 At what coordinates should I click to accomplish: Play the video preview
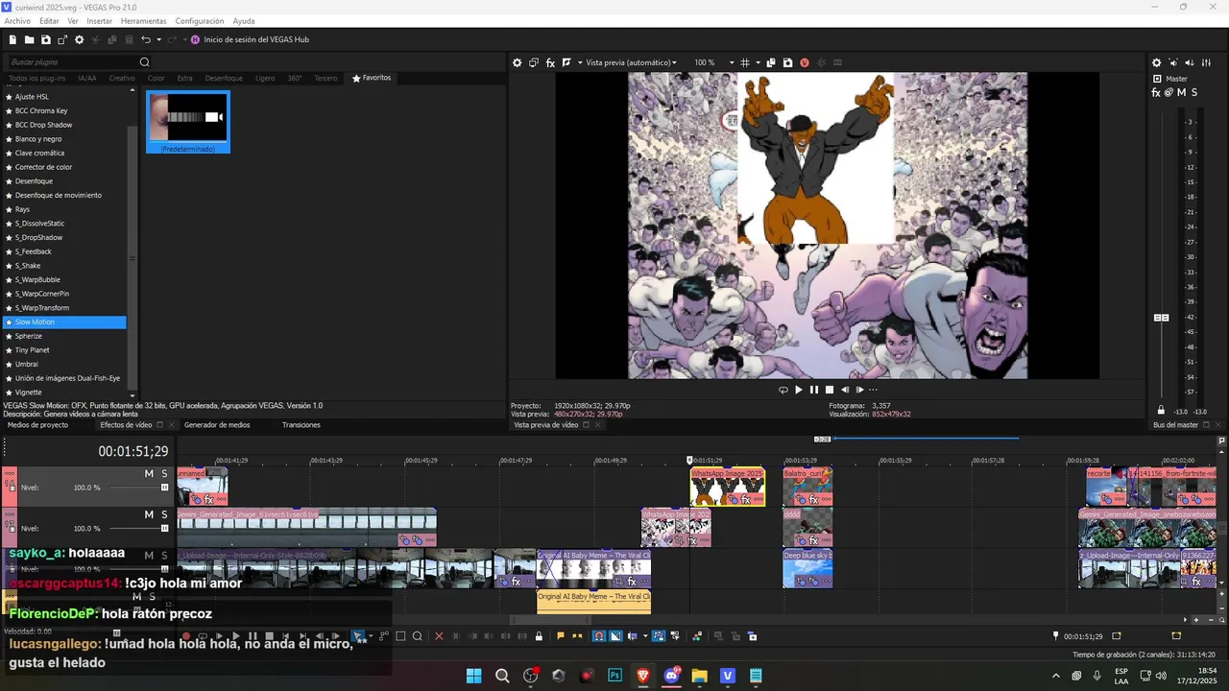click(x=799, y=390)
